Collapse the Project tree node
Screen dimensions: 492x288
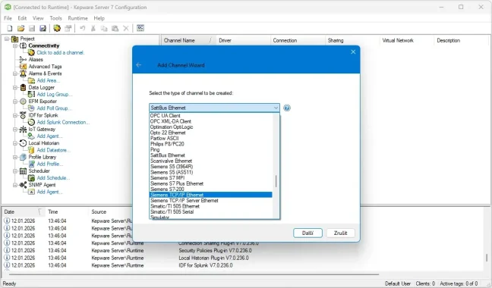tap(7, 39)
